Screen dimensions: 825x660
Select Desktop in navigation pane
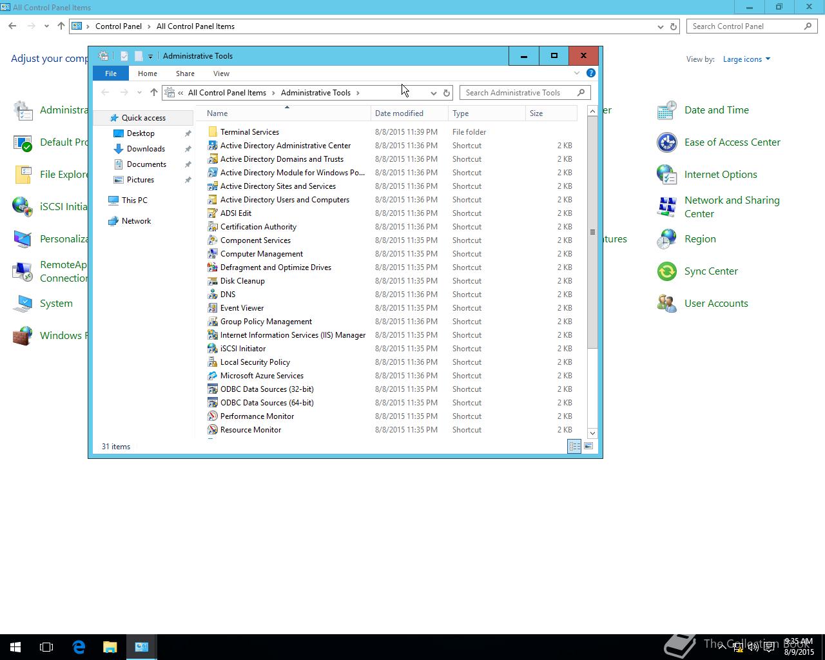coord(141,133)
